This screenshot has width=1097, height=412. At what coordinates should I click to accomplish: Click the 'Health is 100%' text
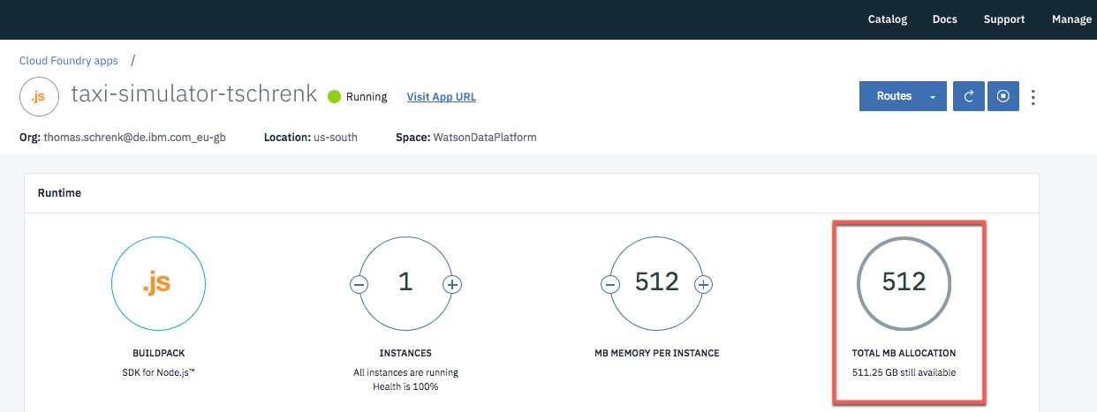(x=405, y=386)
